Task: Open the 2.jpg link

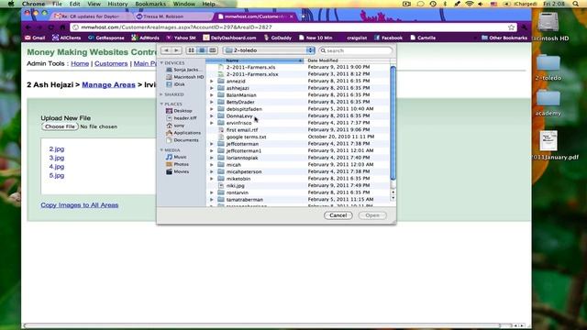Action: (x=57, y=148)
